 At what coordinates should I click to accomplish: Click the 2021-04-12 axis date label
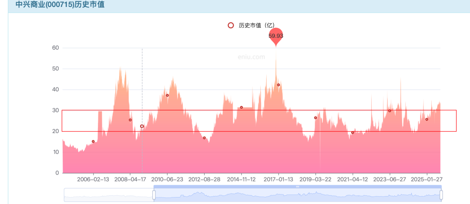[352, 180]
